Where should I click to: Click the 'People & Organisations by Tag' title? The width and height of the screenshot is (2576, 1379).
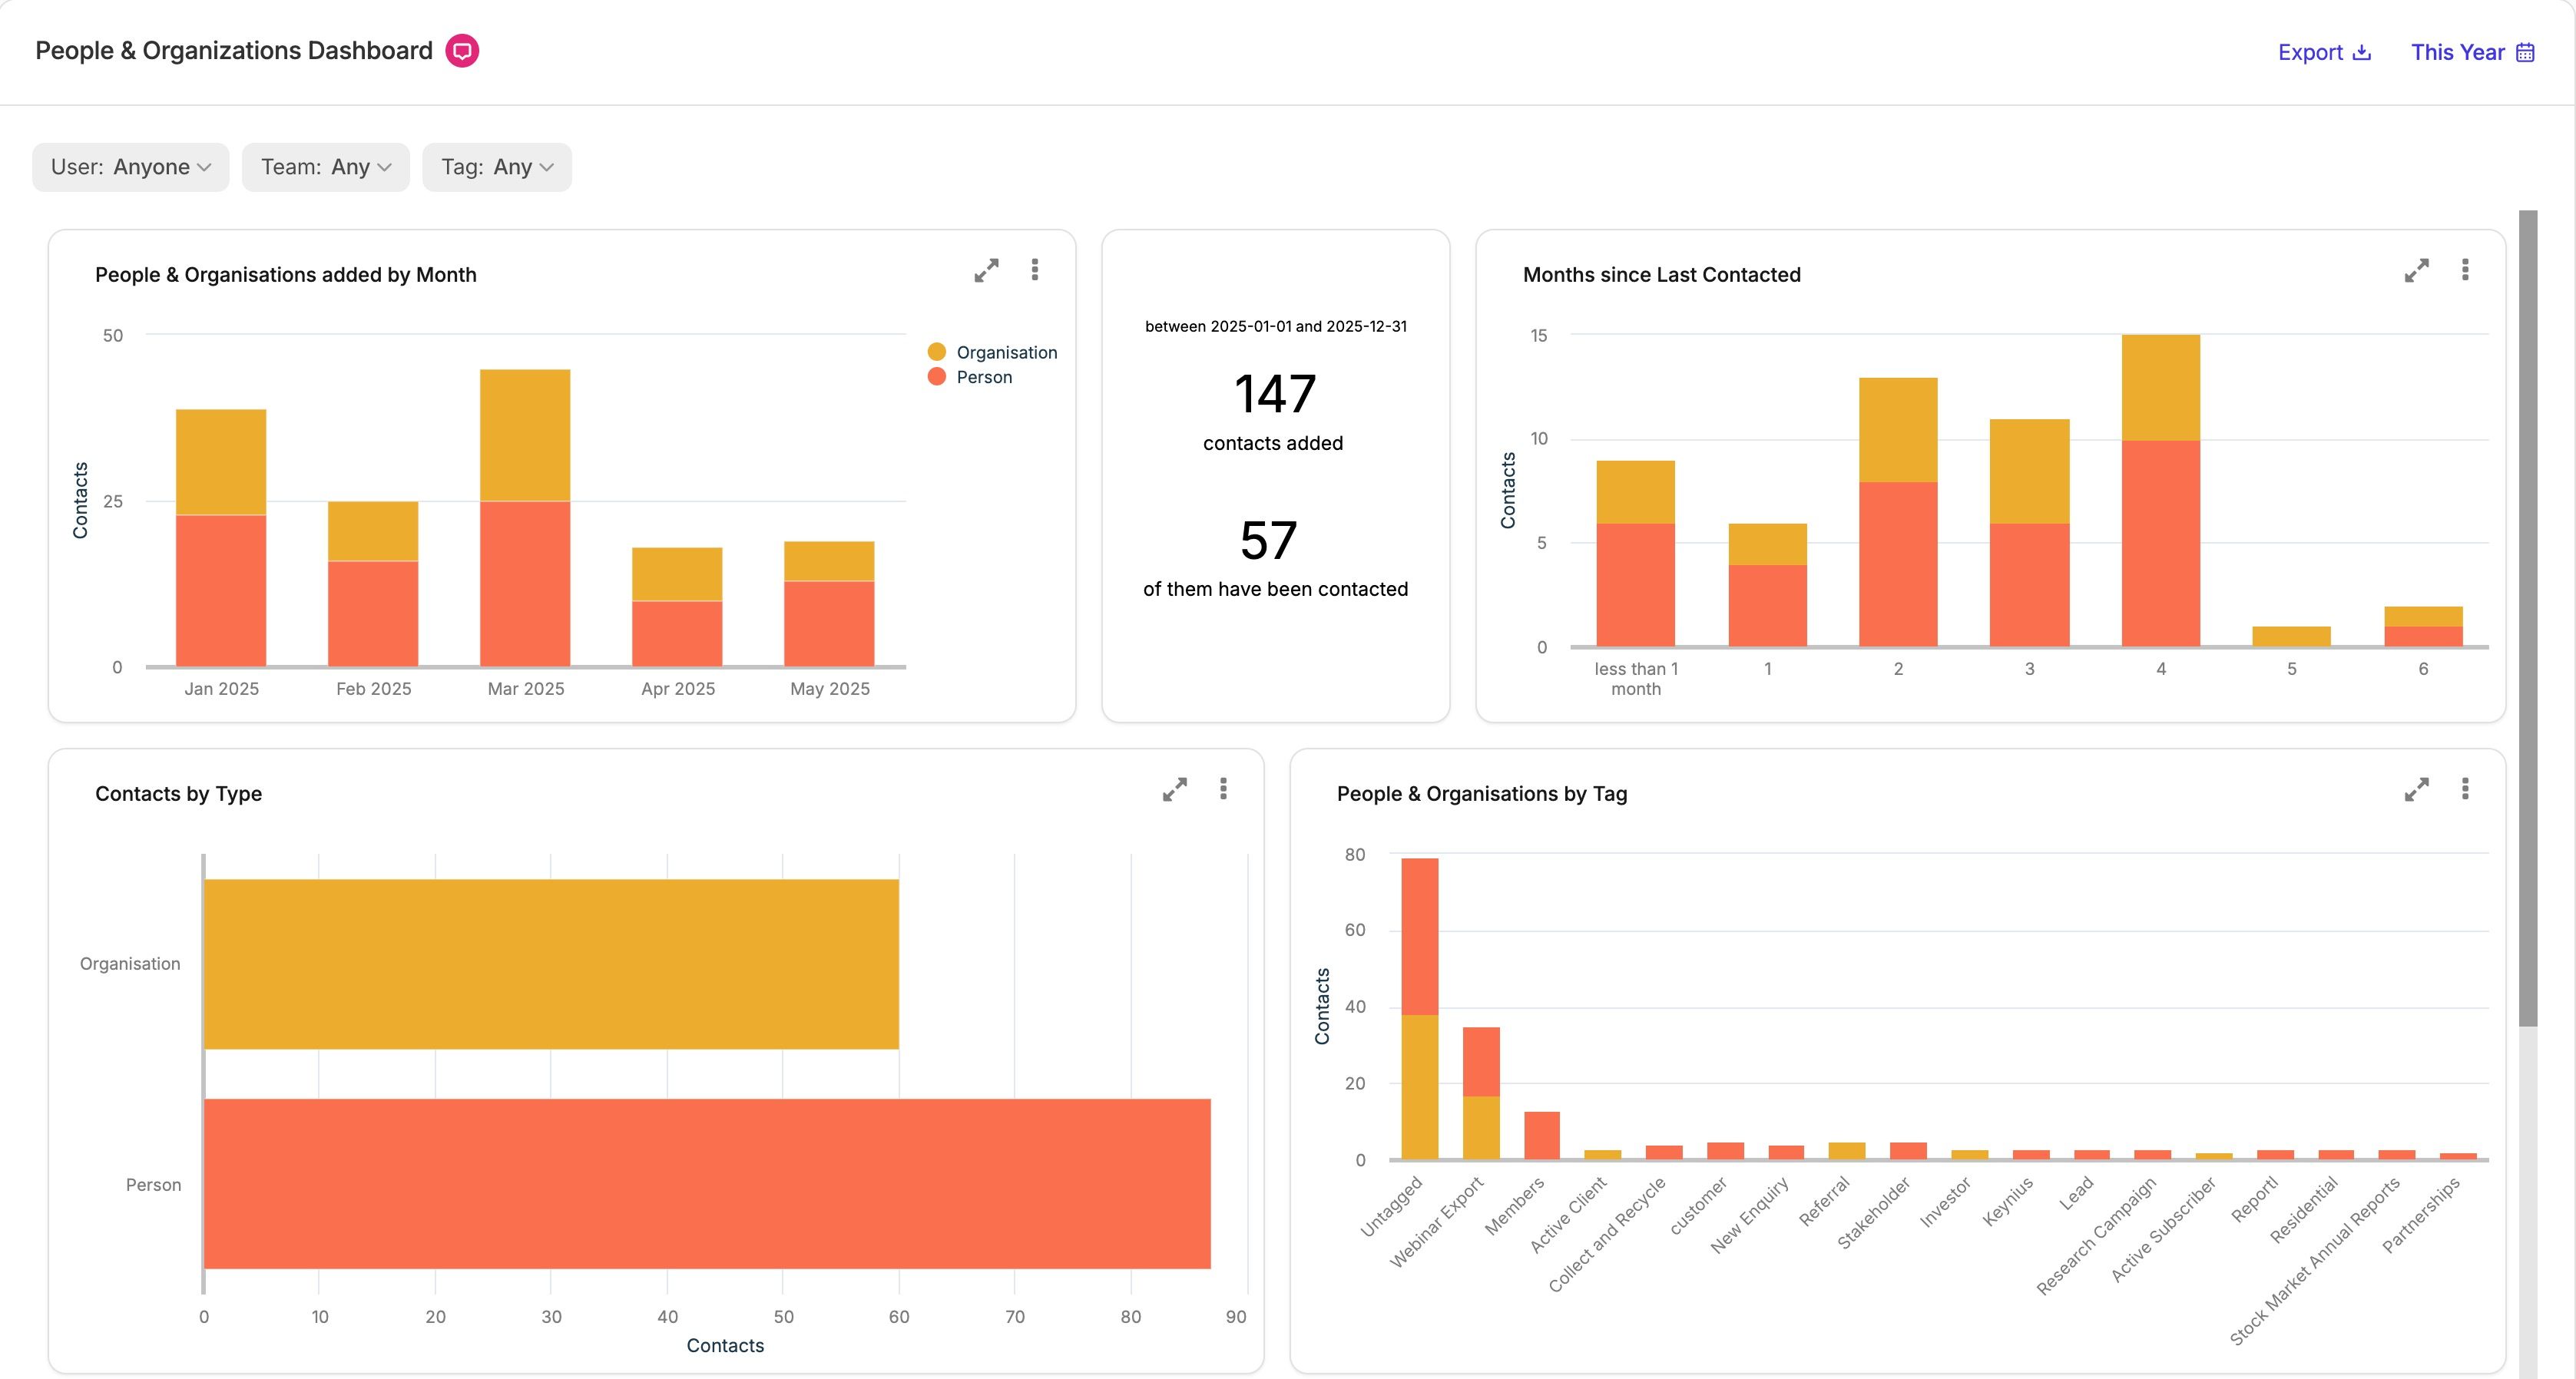coord(1482,794)
